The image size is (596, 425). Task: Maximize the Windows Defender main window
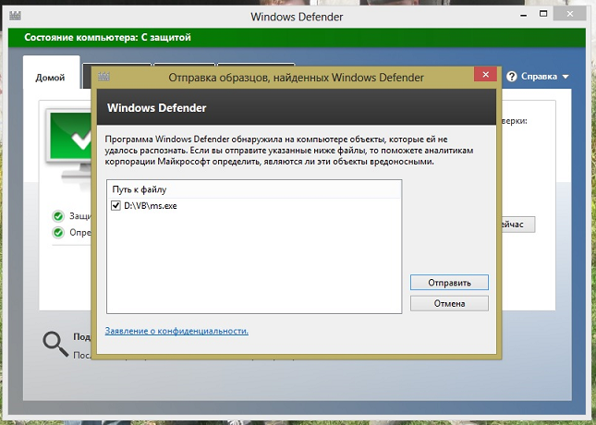click(x=543, y=14)
